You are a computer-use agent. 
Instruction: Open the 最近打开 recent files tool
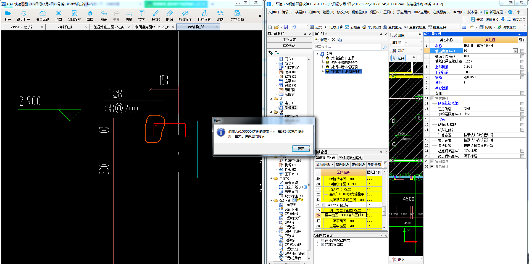pos(23,16)
